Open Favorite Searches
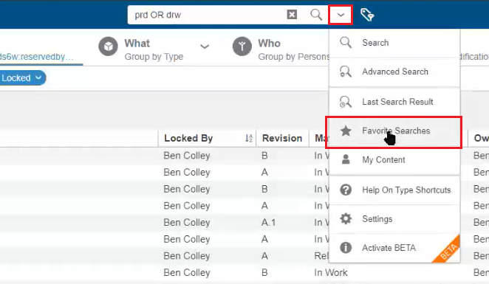This screenshot has width=489, height=284. tap(394, 131)
